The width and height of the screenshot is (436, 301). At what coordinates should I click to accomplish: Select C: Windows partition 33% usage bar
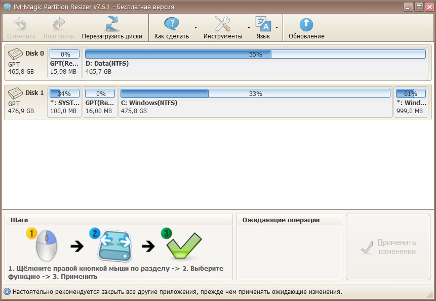[255, 93]
